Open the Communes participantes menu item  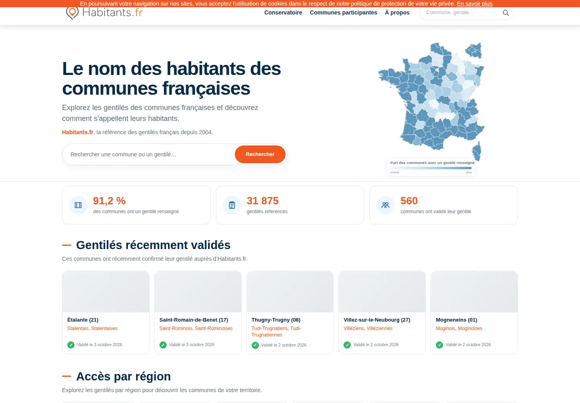pos(344,12)
